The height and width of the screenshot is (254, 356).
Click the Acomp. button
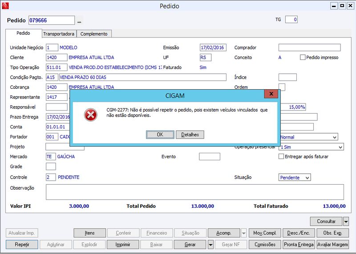[x=224, y=233]
